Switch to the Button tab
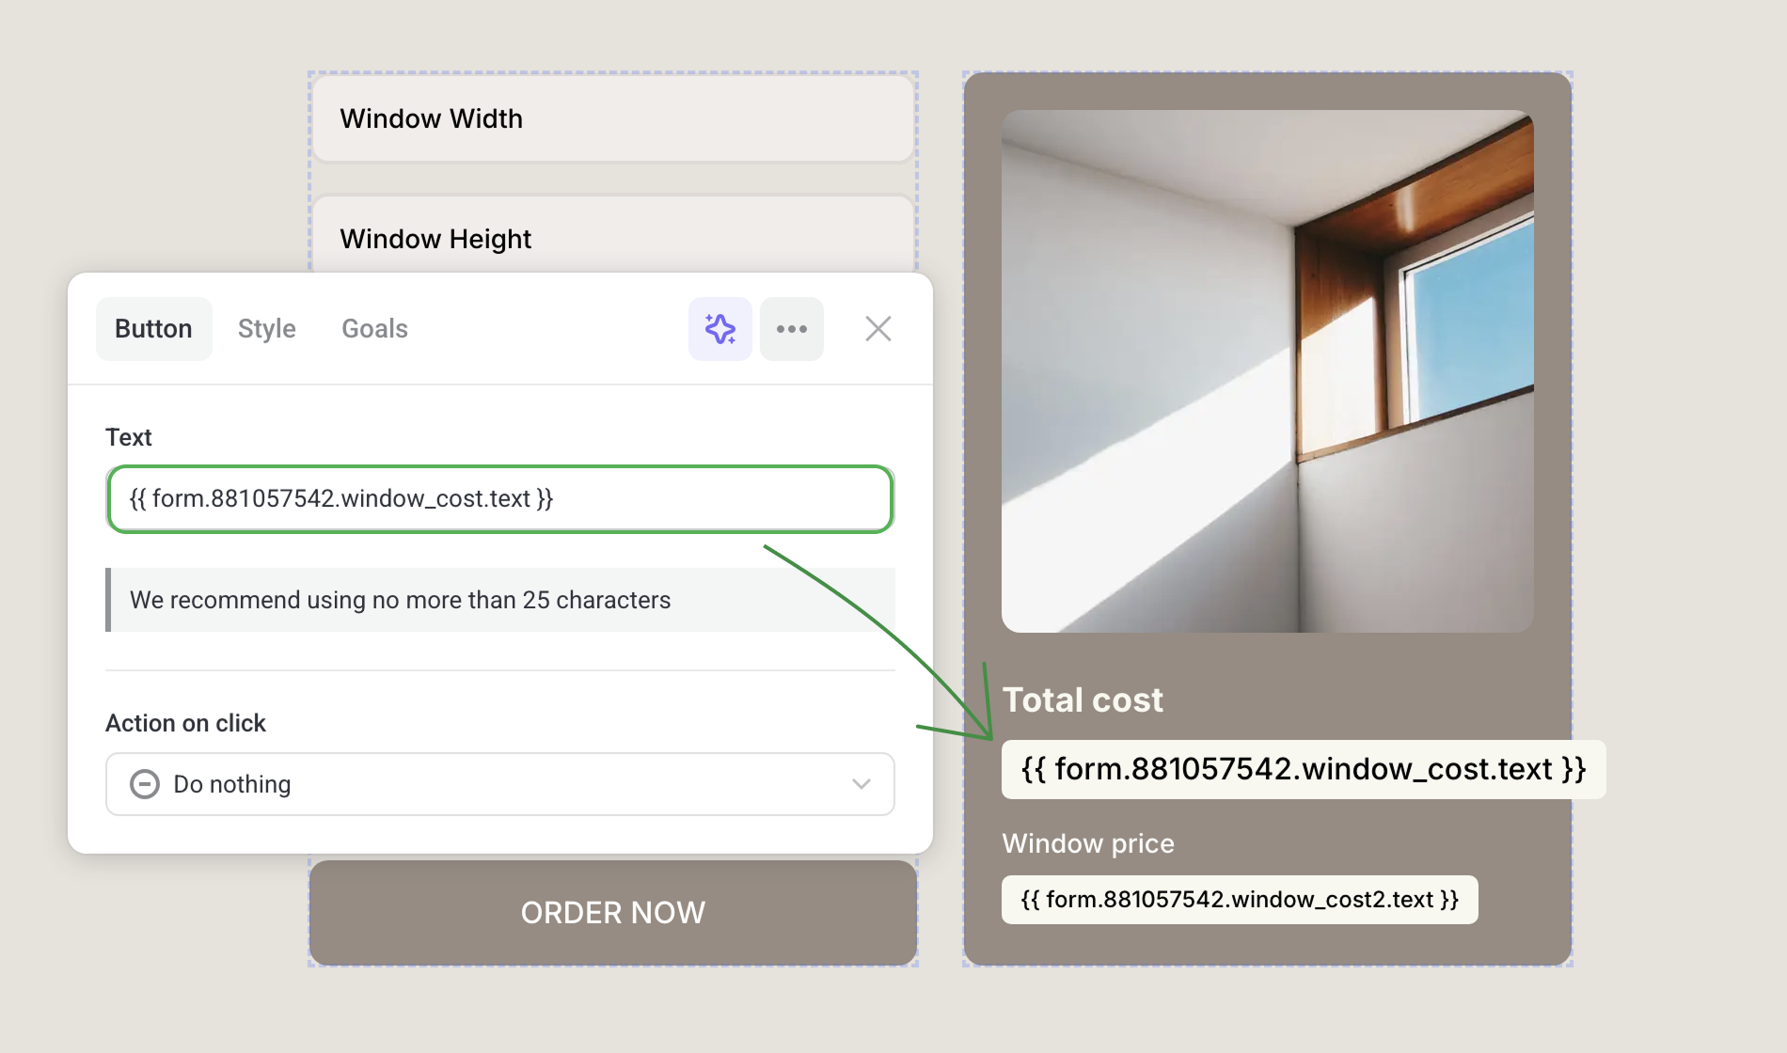 coord(153,329)
